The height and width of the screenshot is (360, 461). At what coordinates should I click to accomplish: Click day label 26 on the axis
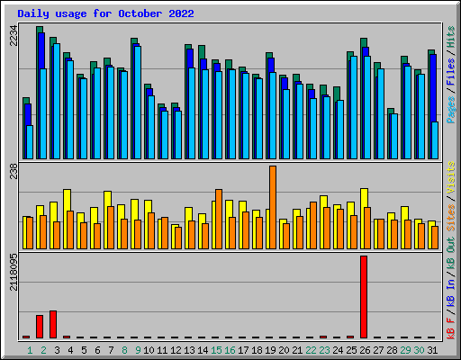pyautogui.click(x=365, y=350)
